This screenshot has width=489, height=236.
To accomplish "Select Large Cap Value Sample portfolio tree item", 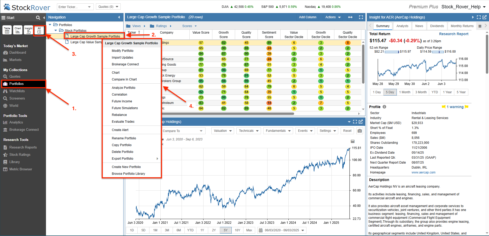I will tap(86, 42).
